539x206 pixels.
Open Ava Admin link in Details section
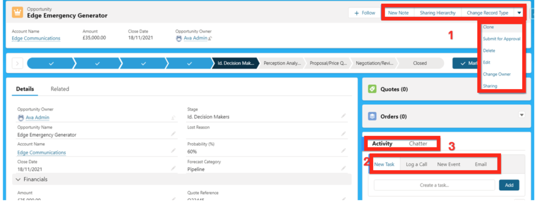coord(37,117)
